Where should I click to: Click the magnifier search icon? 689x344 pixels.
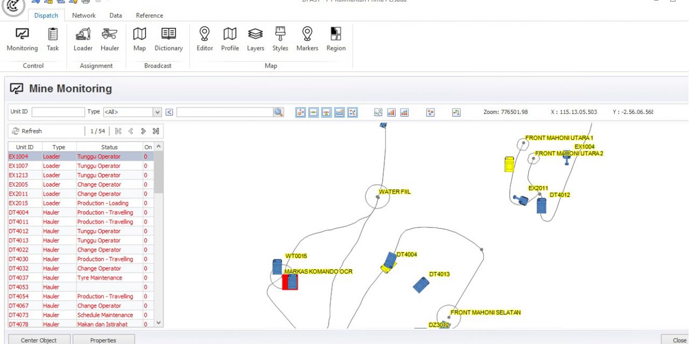pos(278,112)
